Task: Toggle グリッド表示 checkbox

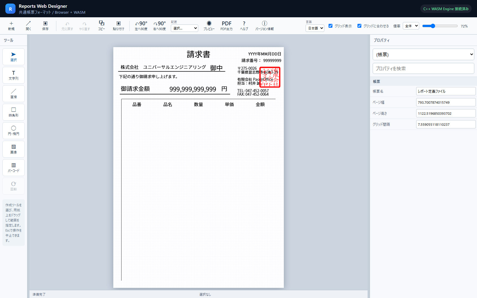Action: pyautogui.click(x=330, y=26)
